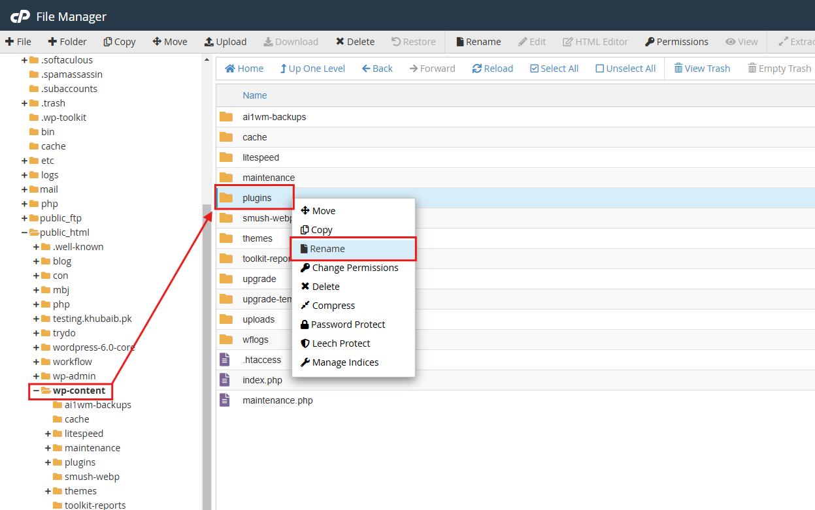Select Compress from the context menu
Image resolution: width=815 pixels, height=510 pixels.
333,306
